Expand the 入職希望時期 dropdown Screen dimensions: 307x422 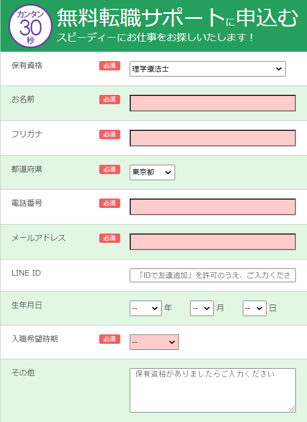click(154, 342)
